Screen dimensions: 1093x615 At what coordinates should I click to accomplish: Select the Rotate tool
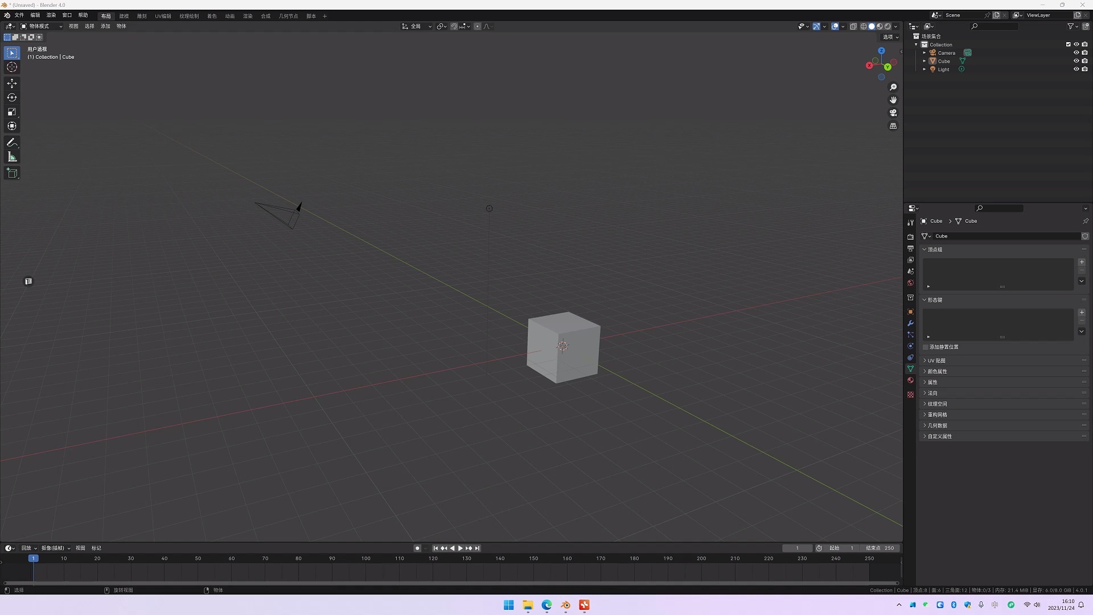coord(12,97)
